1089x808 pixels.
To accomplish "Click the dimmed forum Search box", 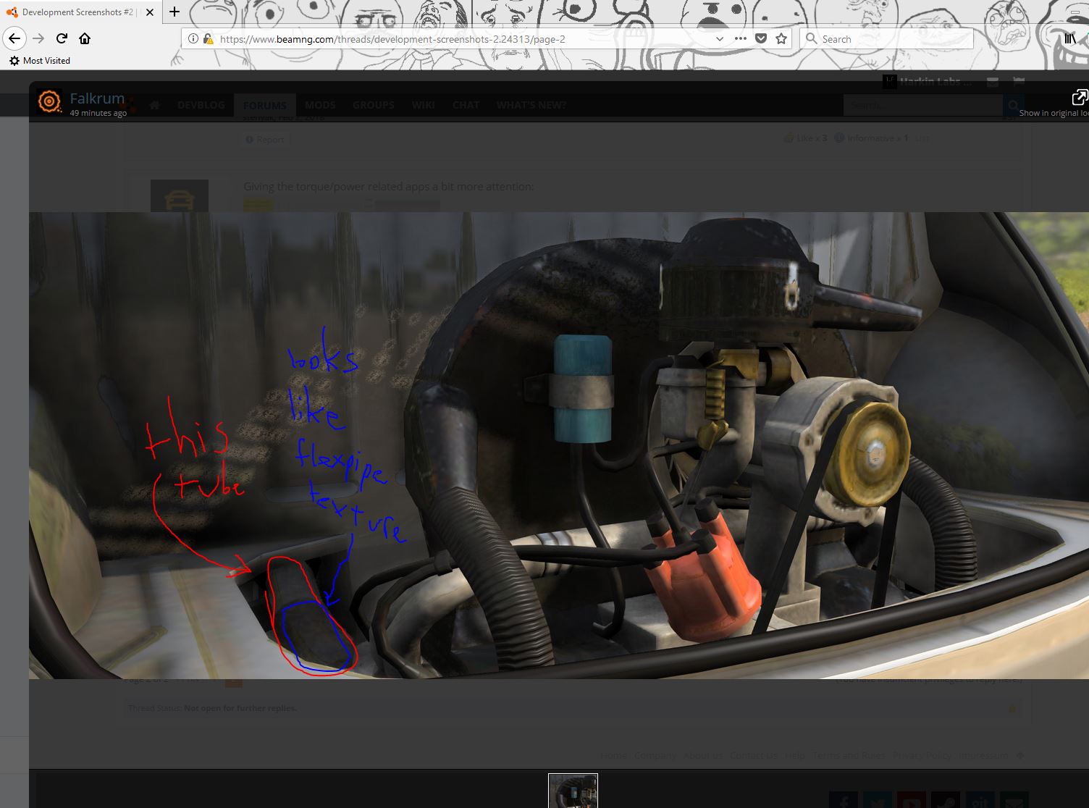I will [923, 105].
